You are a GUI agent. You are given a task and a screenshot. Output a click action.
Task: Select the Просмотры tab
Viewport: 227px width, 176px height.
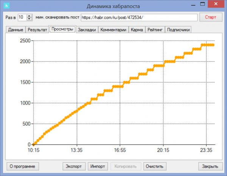(x=62, y=29)
